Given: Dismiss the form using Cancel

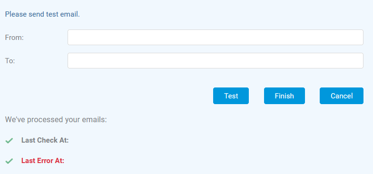Looking at the screenshot, I should click(342, 96).
